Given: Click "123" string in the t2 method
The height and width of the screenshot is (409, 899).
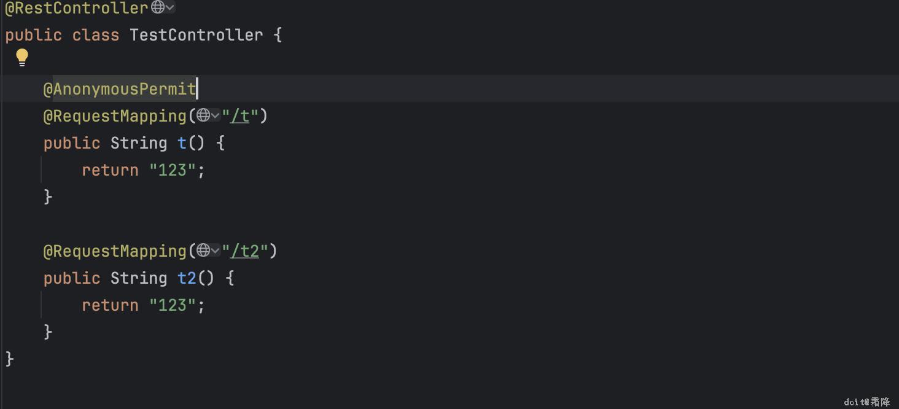Looking at the screenshot, I should pos(173,305).
